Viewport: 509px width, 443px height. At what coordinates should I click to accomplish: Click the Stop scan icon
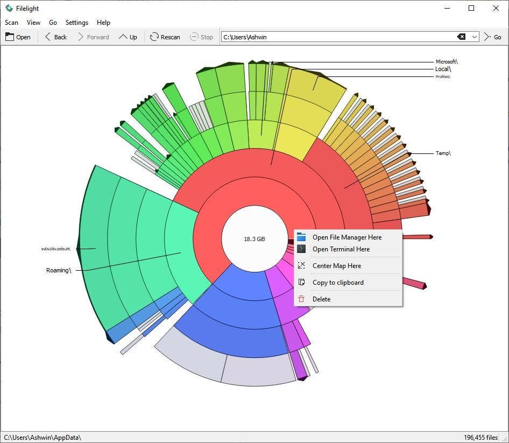point(194,37)
